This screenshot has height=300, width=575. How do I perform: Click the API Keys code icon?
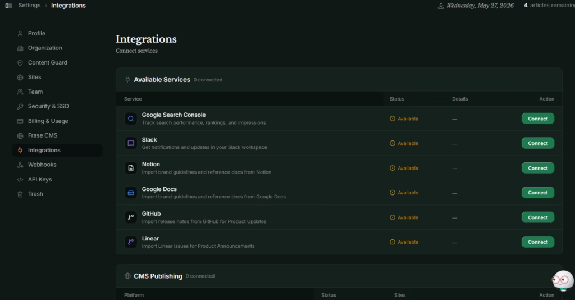point(20,180)
